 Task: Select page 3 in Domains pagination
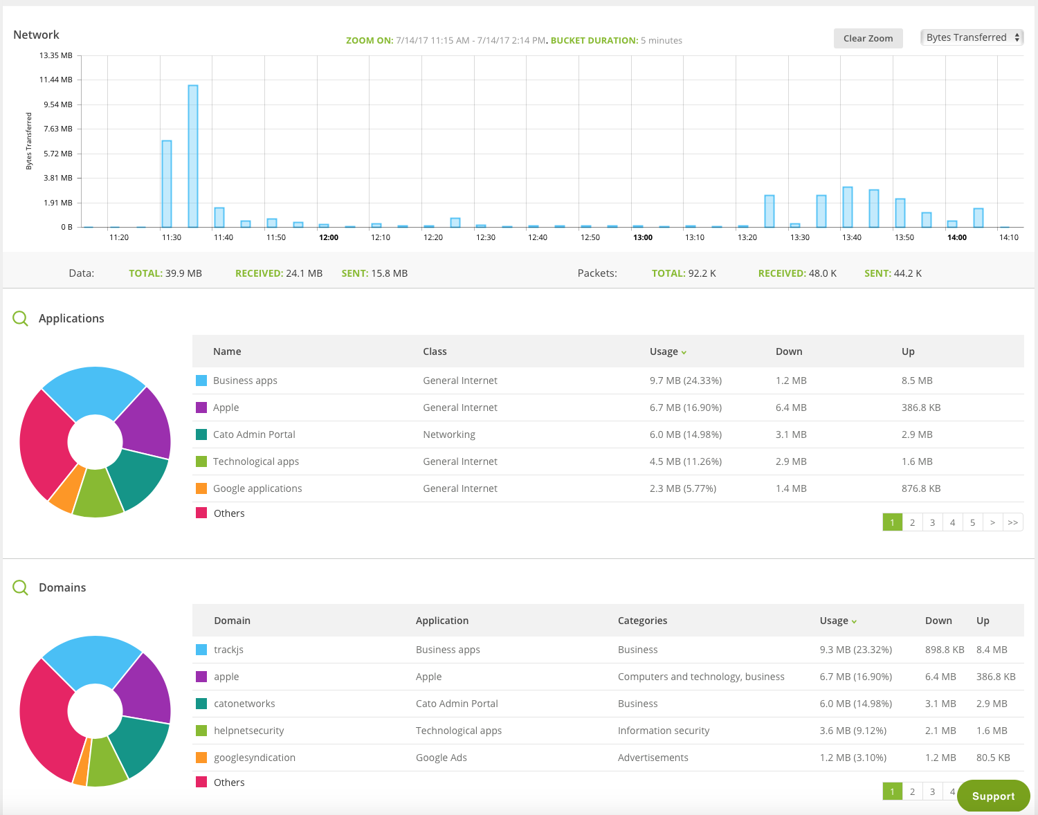932,791
